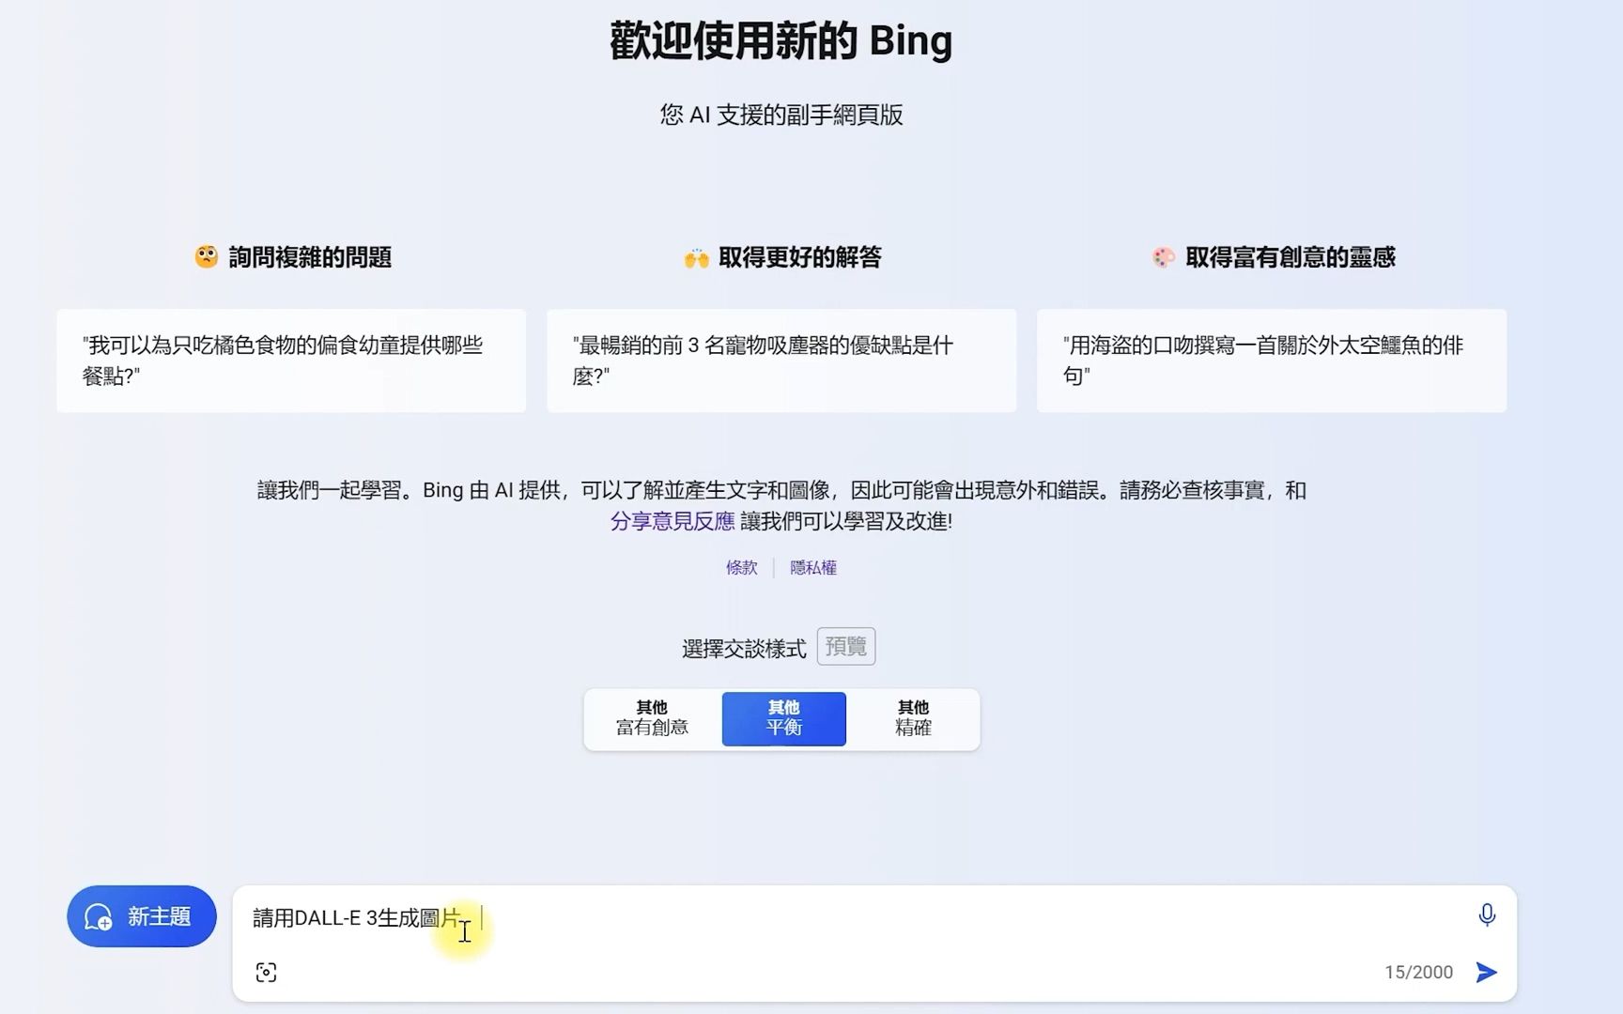1623x1014 pixels.
Task: Open the 隱私權 privacy link
Action: click(x=813, y=567)
